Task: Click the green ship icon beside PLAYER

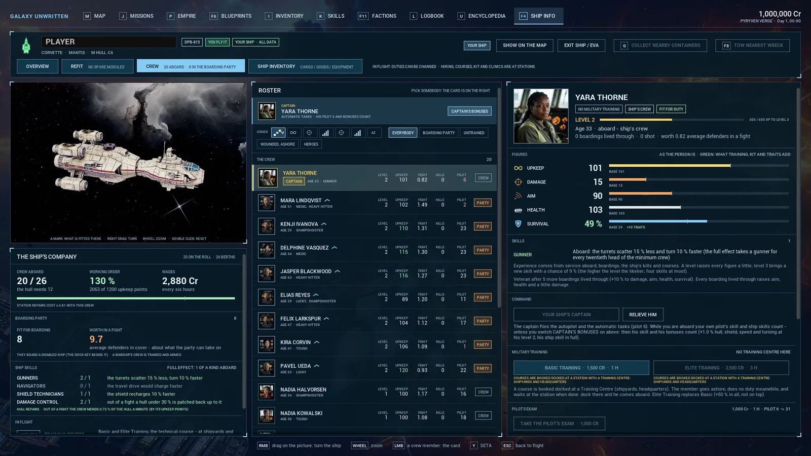Action: 26,46
